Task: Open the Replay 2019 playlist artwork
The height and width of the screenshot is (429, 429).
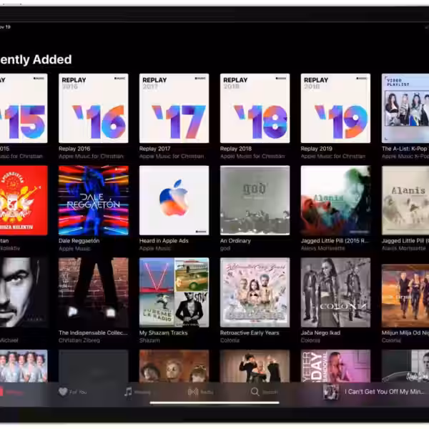Action: tap(335, 109)
